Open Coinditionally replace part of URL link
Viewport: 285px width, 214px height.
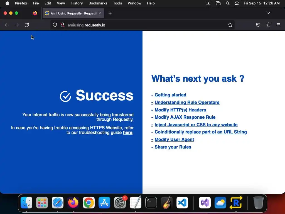tap(201, 132)
